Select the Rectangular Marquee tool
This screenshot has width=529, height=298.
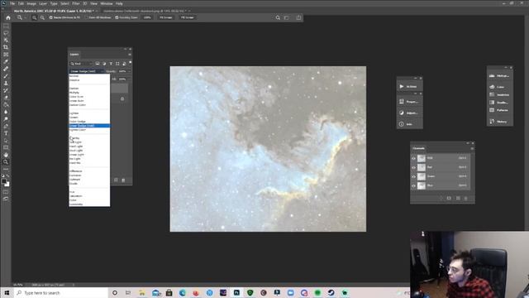pos(6,26)
